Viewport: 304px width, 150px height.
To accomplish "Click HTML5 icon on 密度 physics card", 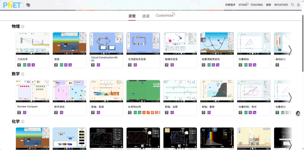I will (56, 65).
